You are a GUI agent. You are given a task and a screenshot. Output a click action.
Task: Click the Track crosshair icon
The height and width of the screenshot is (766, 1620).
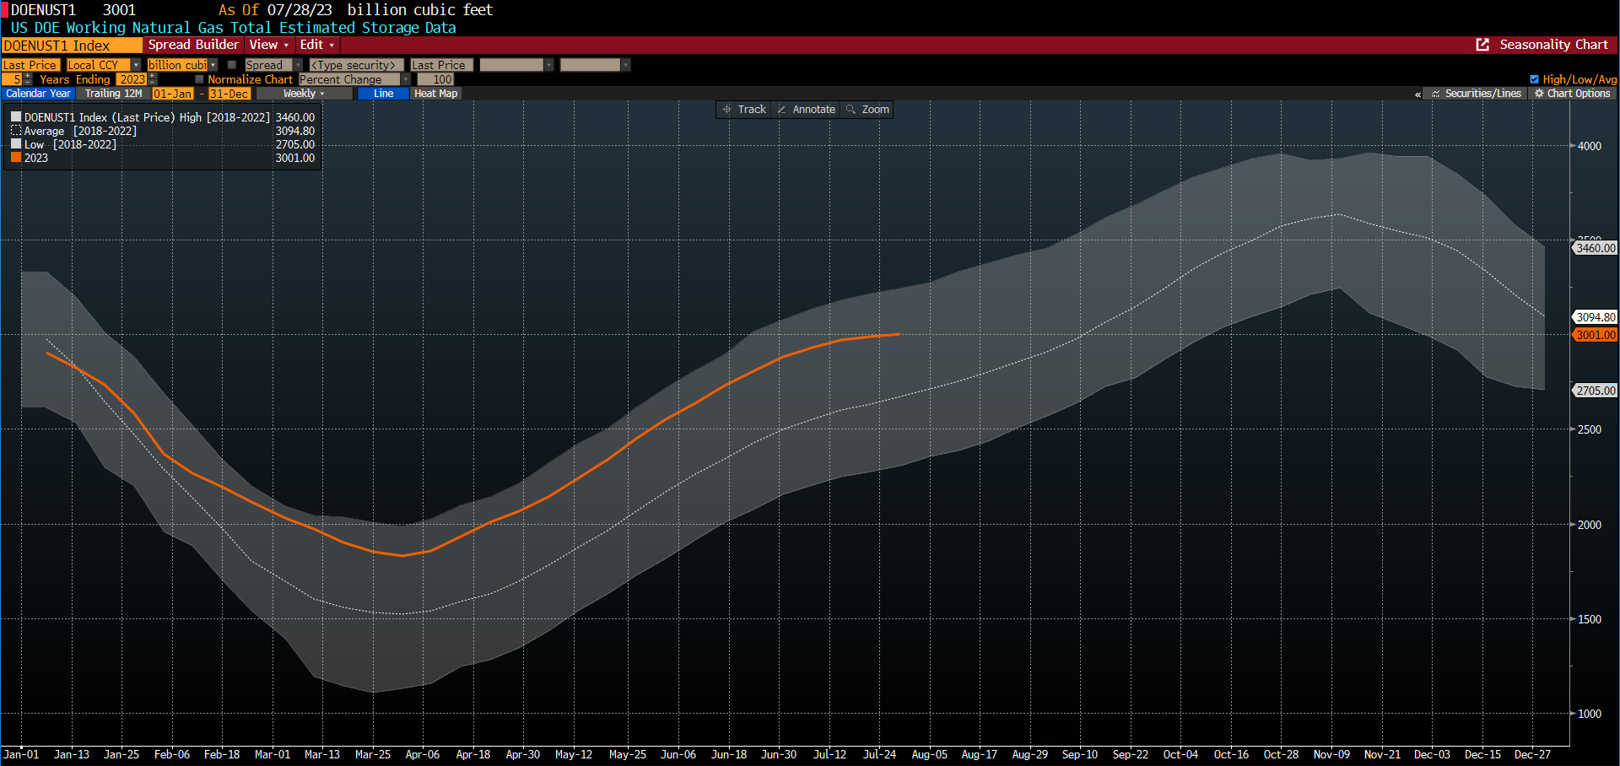point(726,110)
